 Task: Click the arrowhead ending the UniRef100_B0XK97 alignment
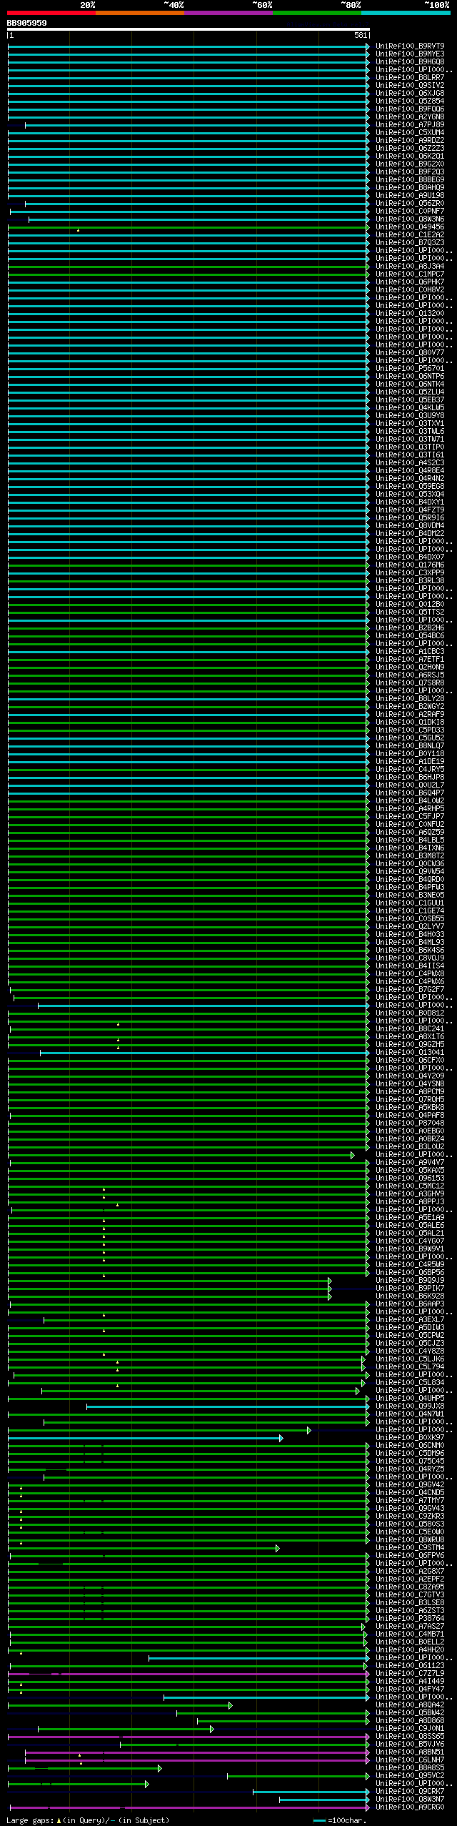[x=281, y=1438]
